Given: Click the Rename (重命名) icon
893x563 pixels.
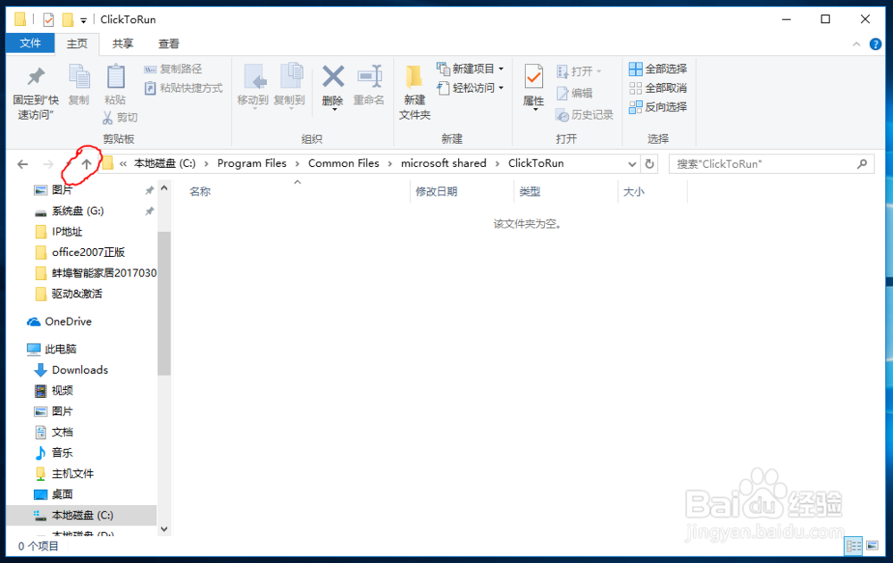Looking at the screenshot, I should click(x=369, y=77).
